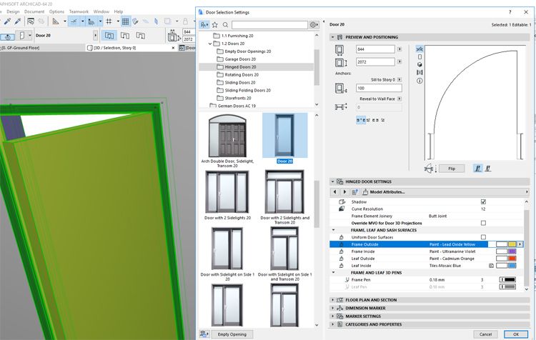Select the Arch Double Door thumbnail
536x340 pixels.
226,136
